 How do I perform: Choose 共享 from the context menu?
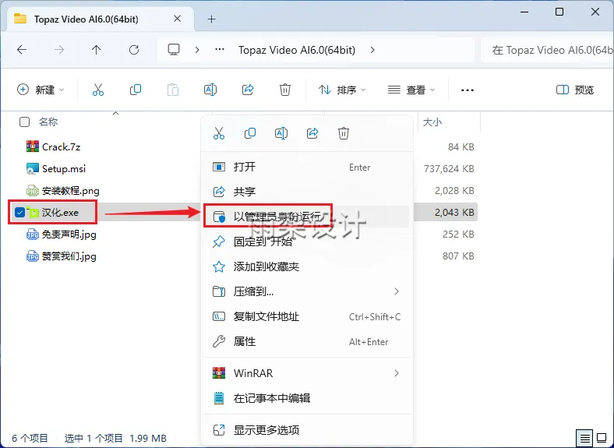[306, 192]
